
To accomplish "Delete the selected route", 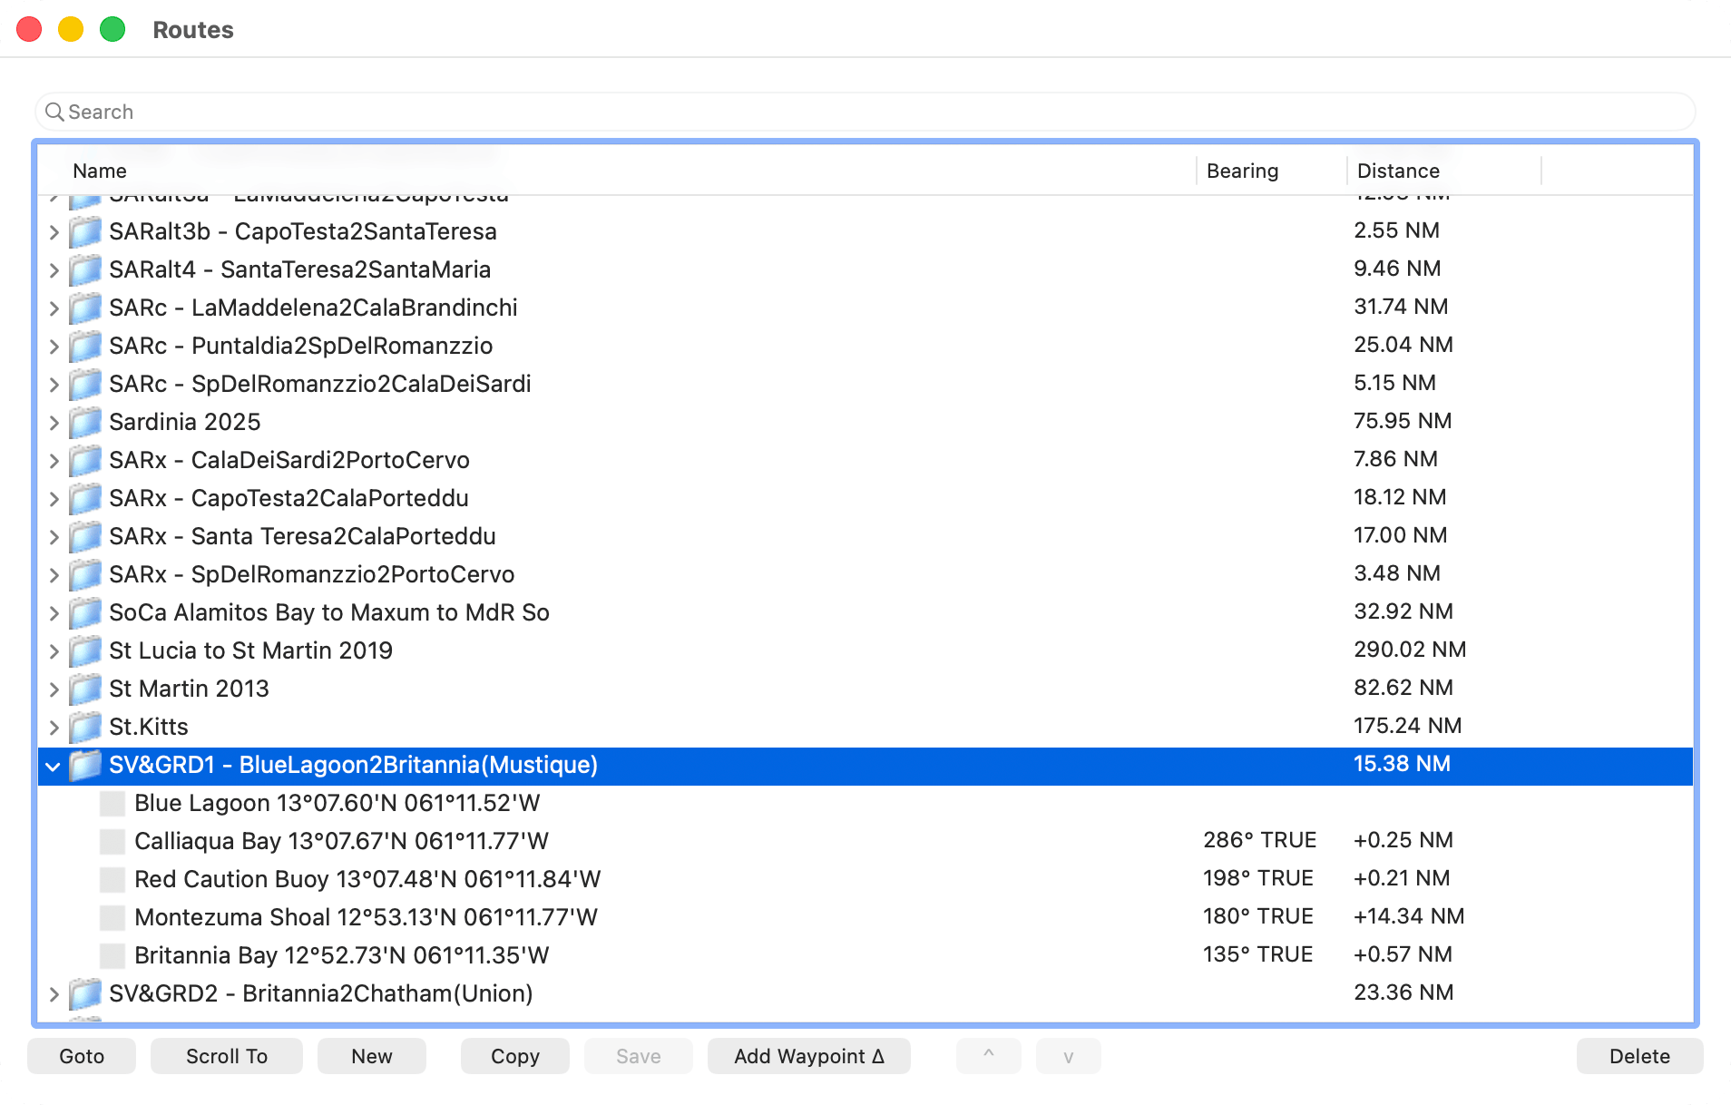I will point(1640,1056).
